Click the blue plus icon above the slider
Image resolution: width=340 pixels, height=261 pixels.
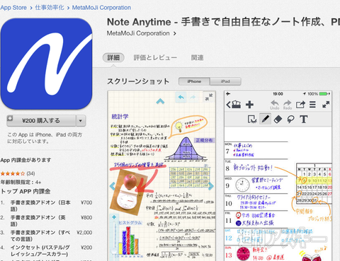[x=114, y=217]
